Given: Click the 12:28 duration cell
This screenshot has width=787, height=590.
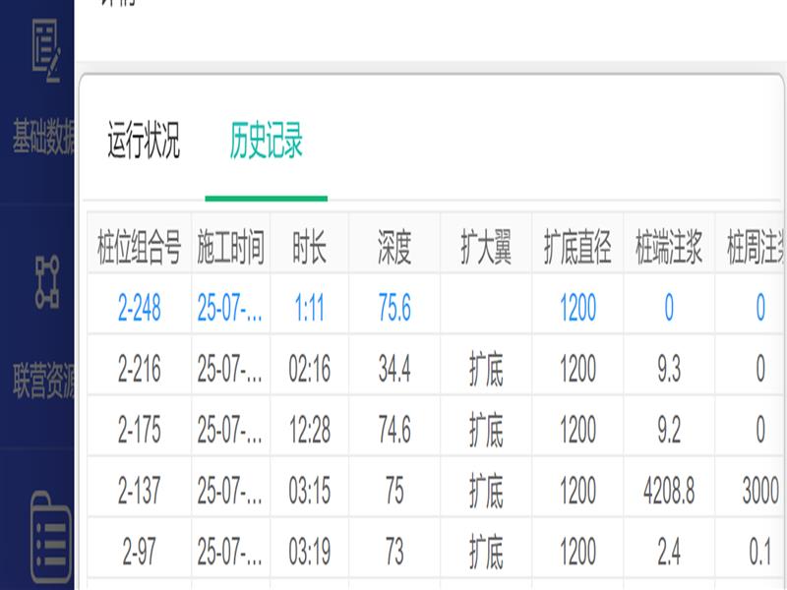Looking at the screenshot, I should 309,430.
